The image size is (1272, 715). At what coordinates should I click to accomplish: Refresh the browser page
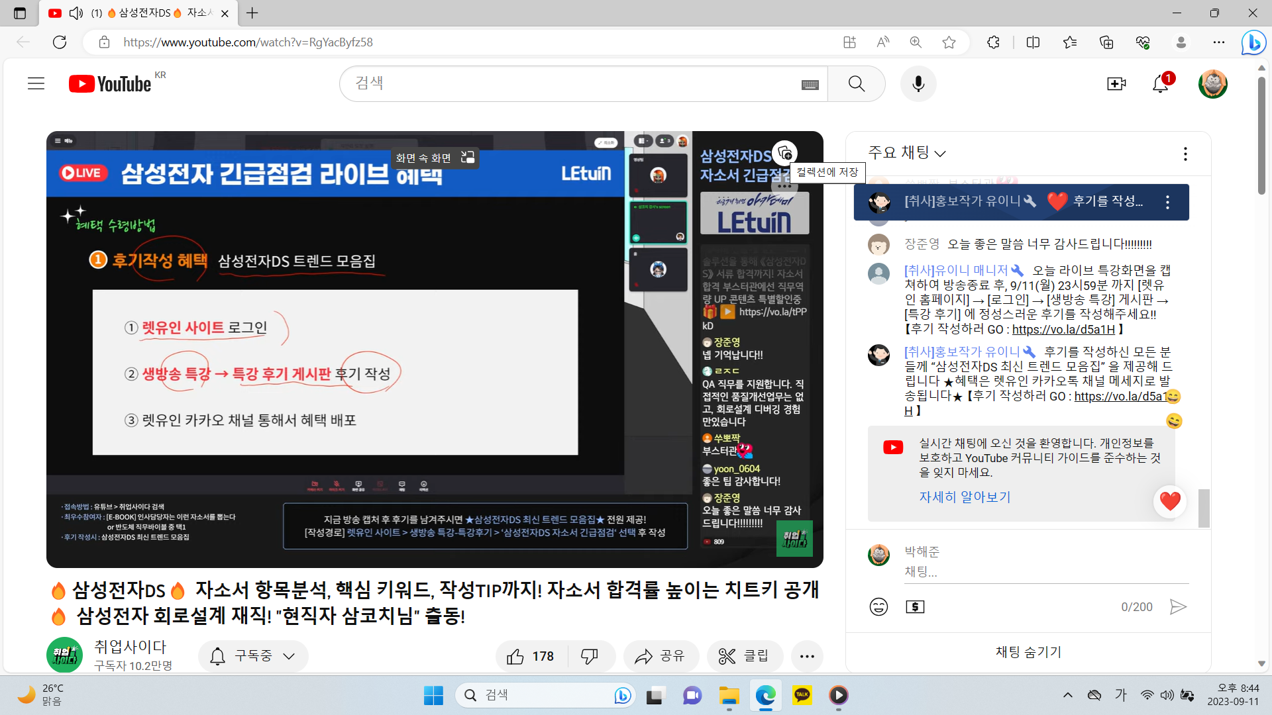click(60, 42)
